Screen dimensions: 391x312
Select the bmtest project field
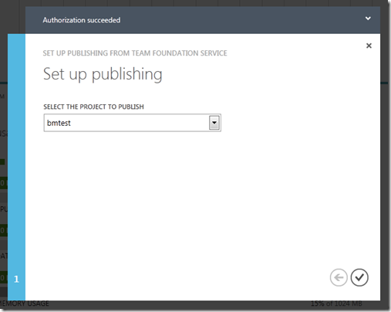pos(132,123)
